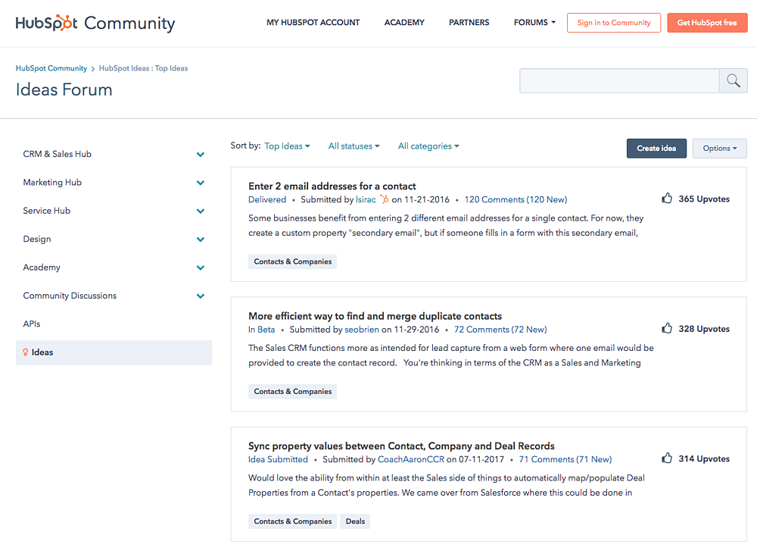Image resolution: width=757 pixels, height=551 pixels.
Task: Click the lightbulb icon next to Ideas
Action: 26,352
